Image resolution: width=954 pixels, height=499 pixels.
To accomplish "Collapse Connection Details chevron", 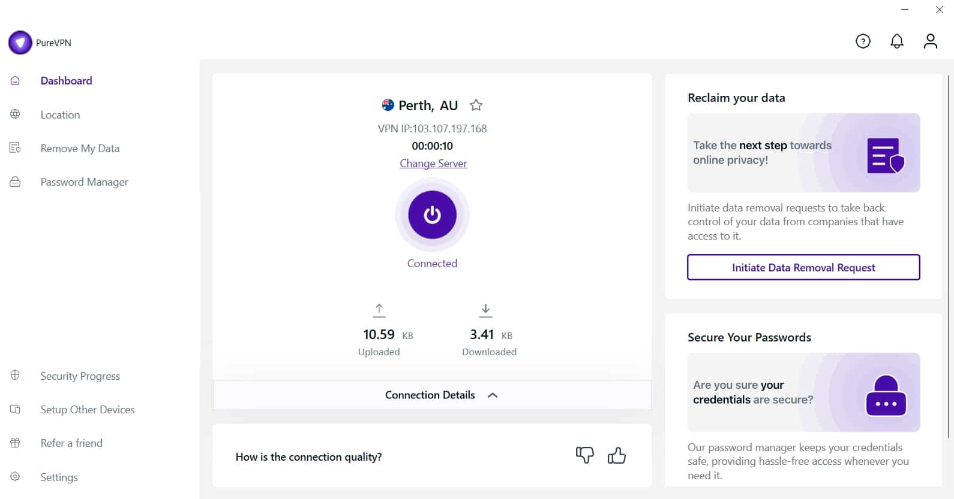I will (493, 395).
